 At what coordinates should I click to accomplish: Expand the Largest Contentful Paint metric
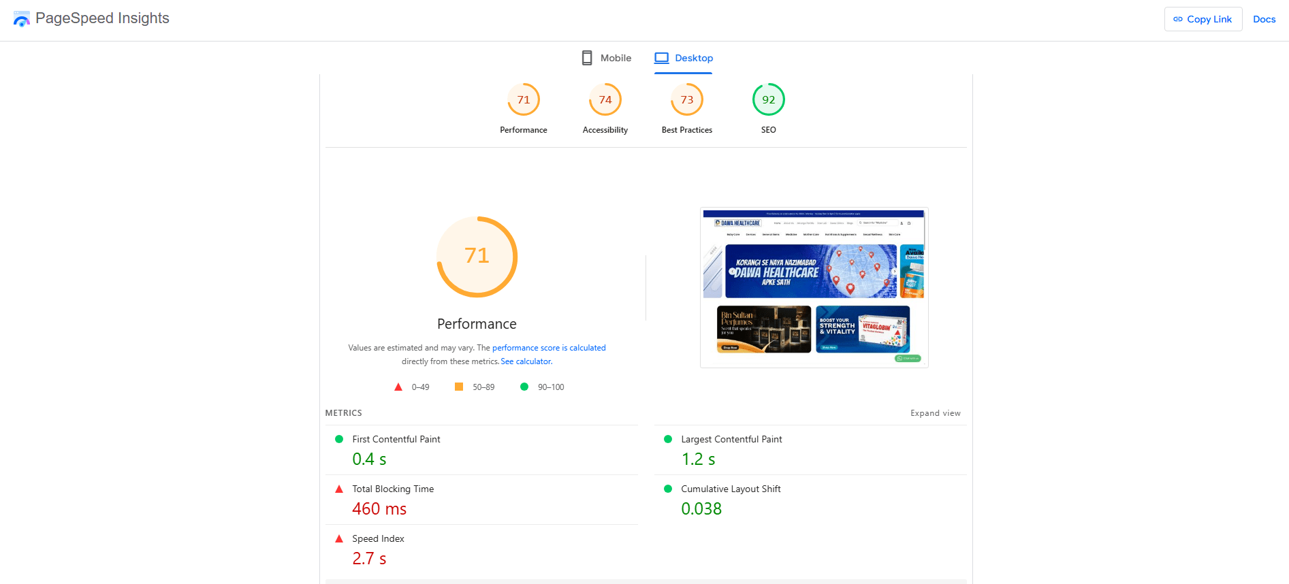point(731,440)
